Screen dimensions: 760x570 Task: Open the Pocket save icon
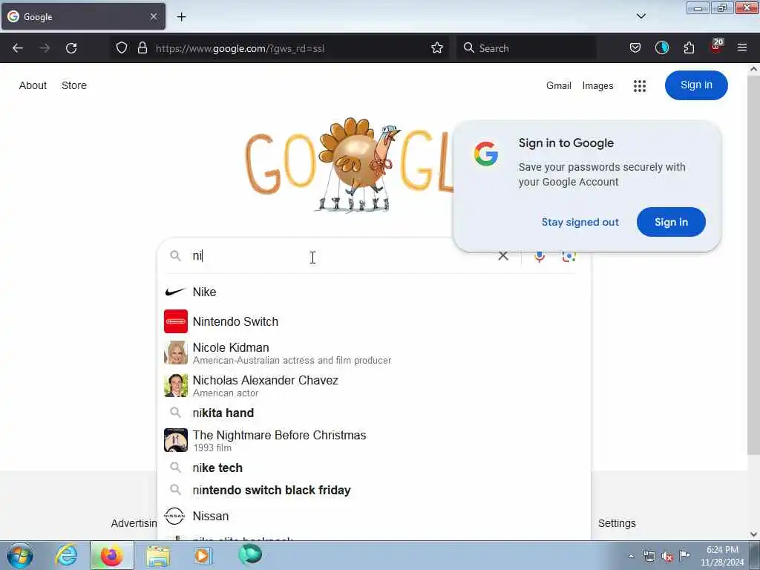[x=635, y=48]
